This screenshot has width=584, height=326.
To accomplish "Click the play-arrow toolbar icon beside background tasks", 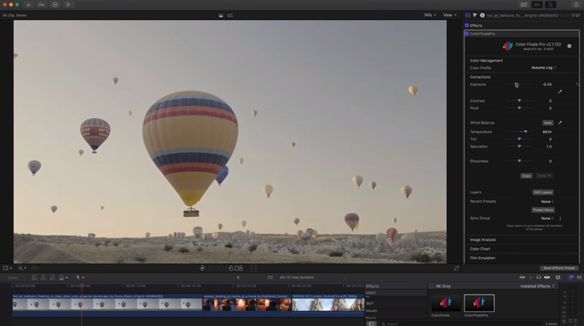I will pos(68,5).
